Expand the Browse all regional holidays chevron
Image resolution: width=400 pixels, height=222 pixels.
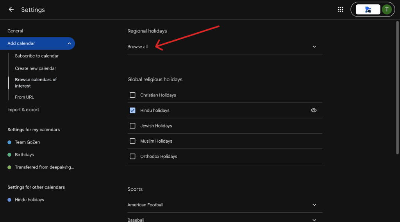[314, 47]
